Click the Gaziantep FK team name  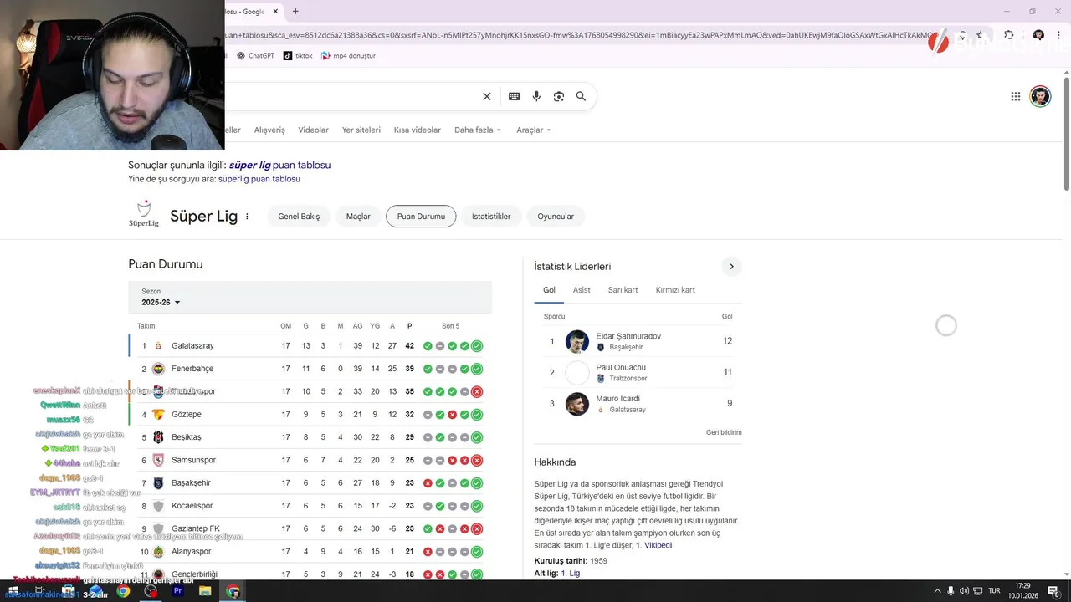click(196, 529)
